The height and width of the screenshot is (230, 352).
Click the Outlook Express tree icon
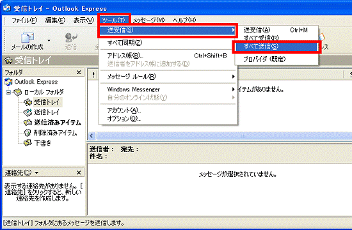[8, 82]
